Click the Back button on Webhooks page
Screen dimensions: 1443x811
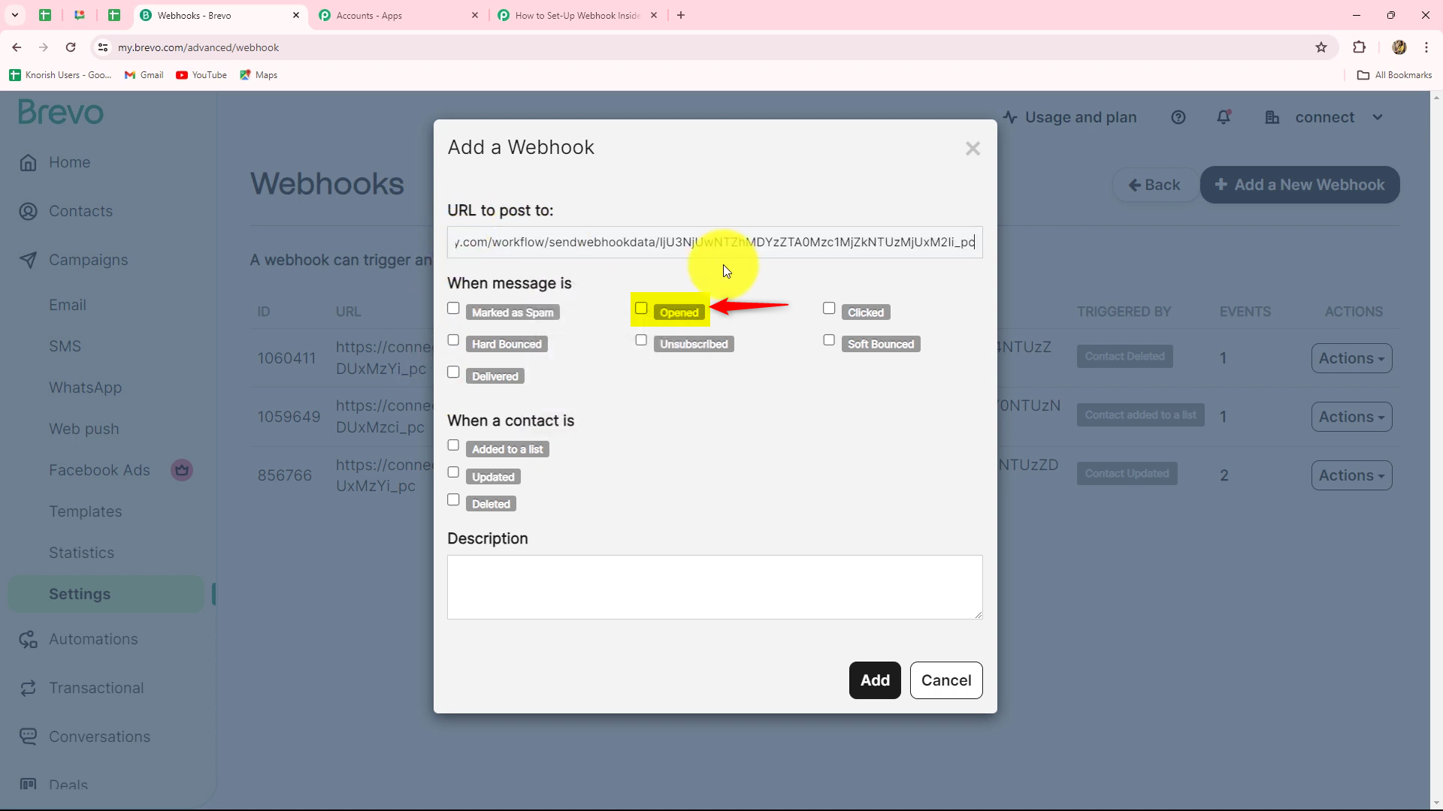[x=1154, y=185]
